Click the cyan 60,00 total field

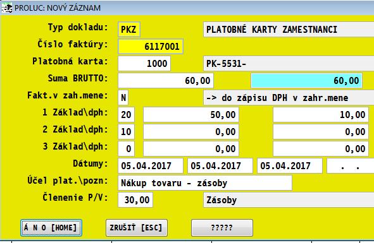(306, 80)
